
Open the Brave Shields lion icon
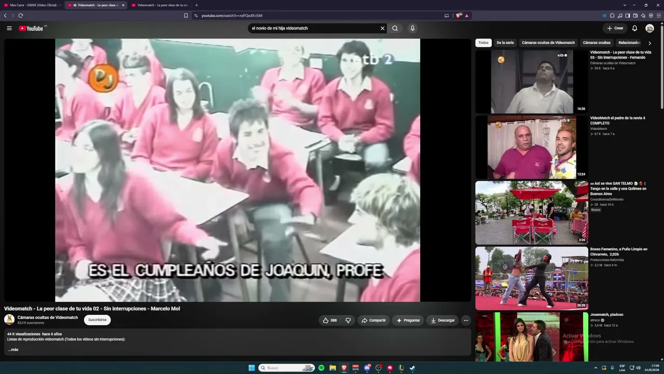[x=459, y=16]
